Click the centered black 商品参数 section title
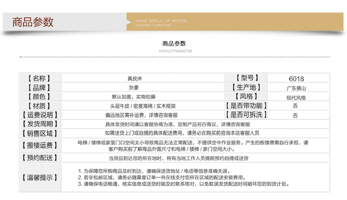Image resolution: width=347 pixels, height=200 pixels. click(x=174, y=43)
